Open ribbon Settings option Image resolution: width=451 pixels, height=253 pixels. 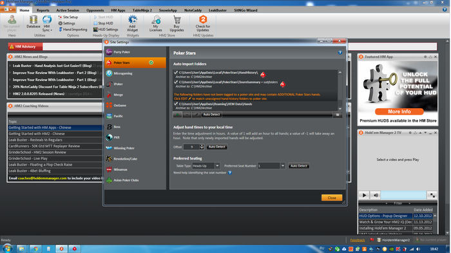pos(67,23)
